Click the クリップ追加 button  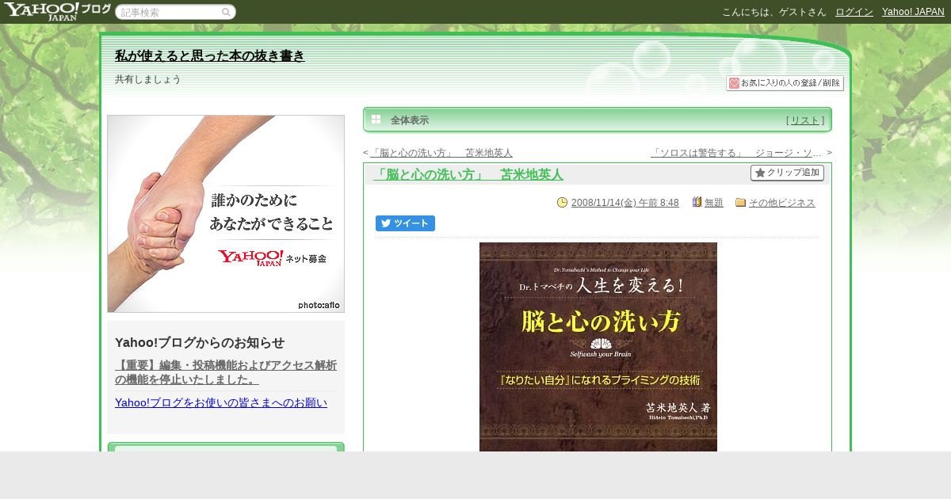(787, 173)
